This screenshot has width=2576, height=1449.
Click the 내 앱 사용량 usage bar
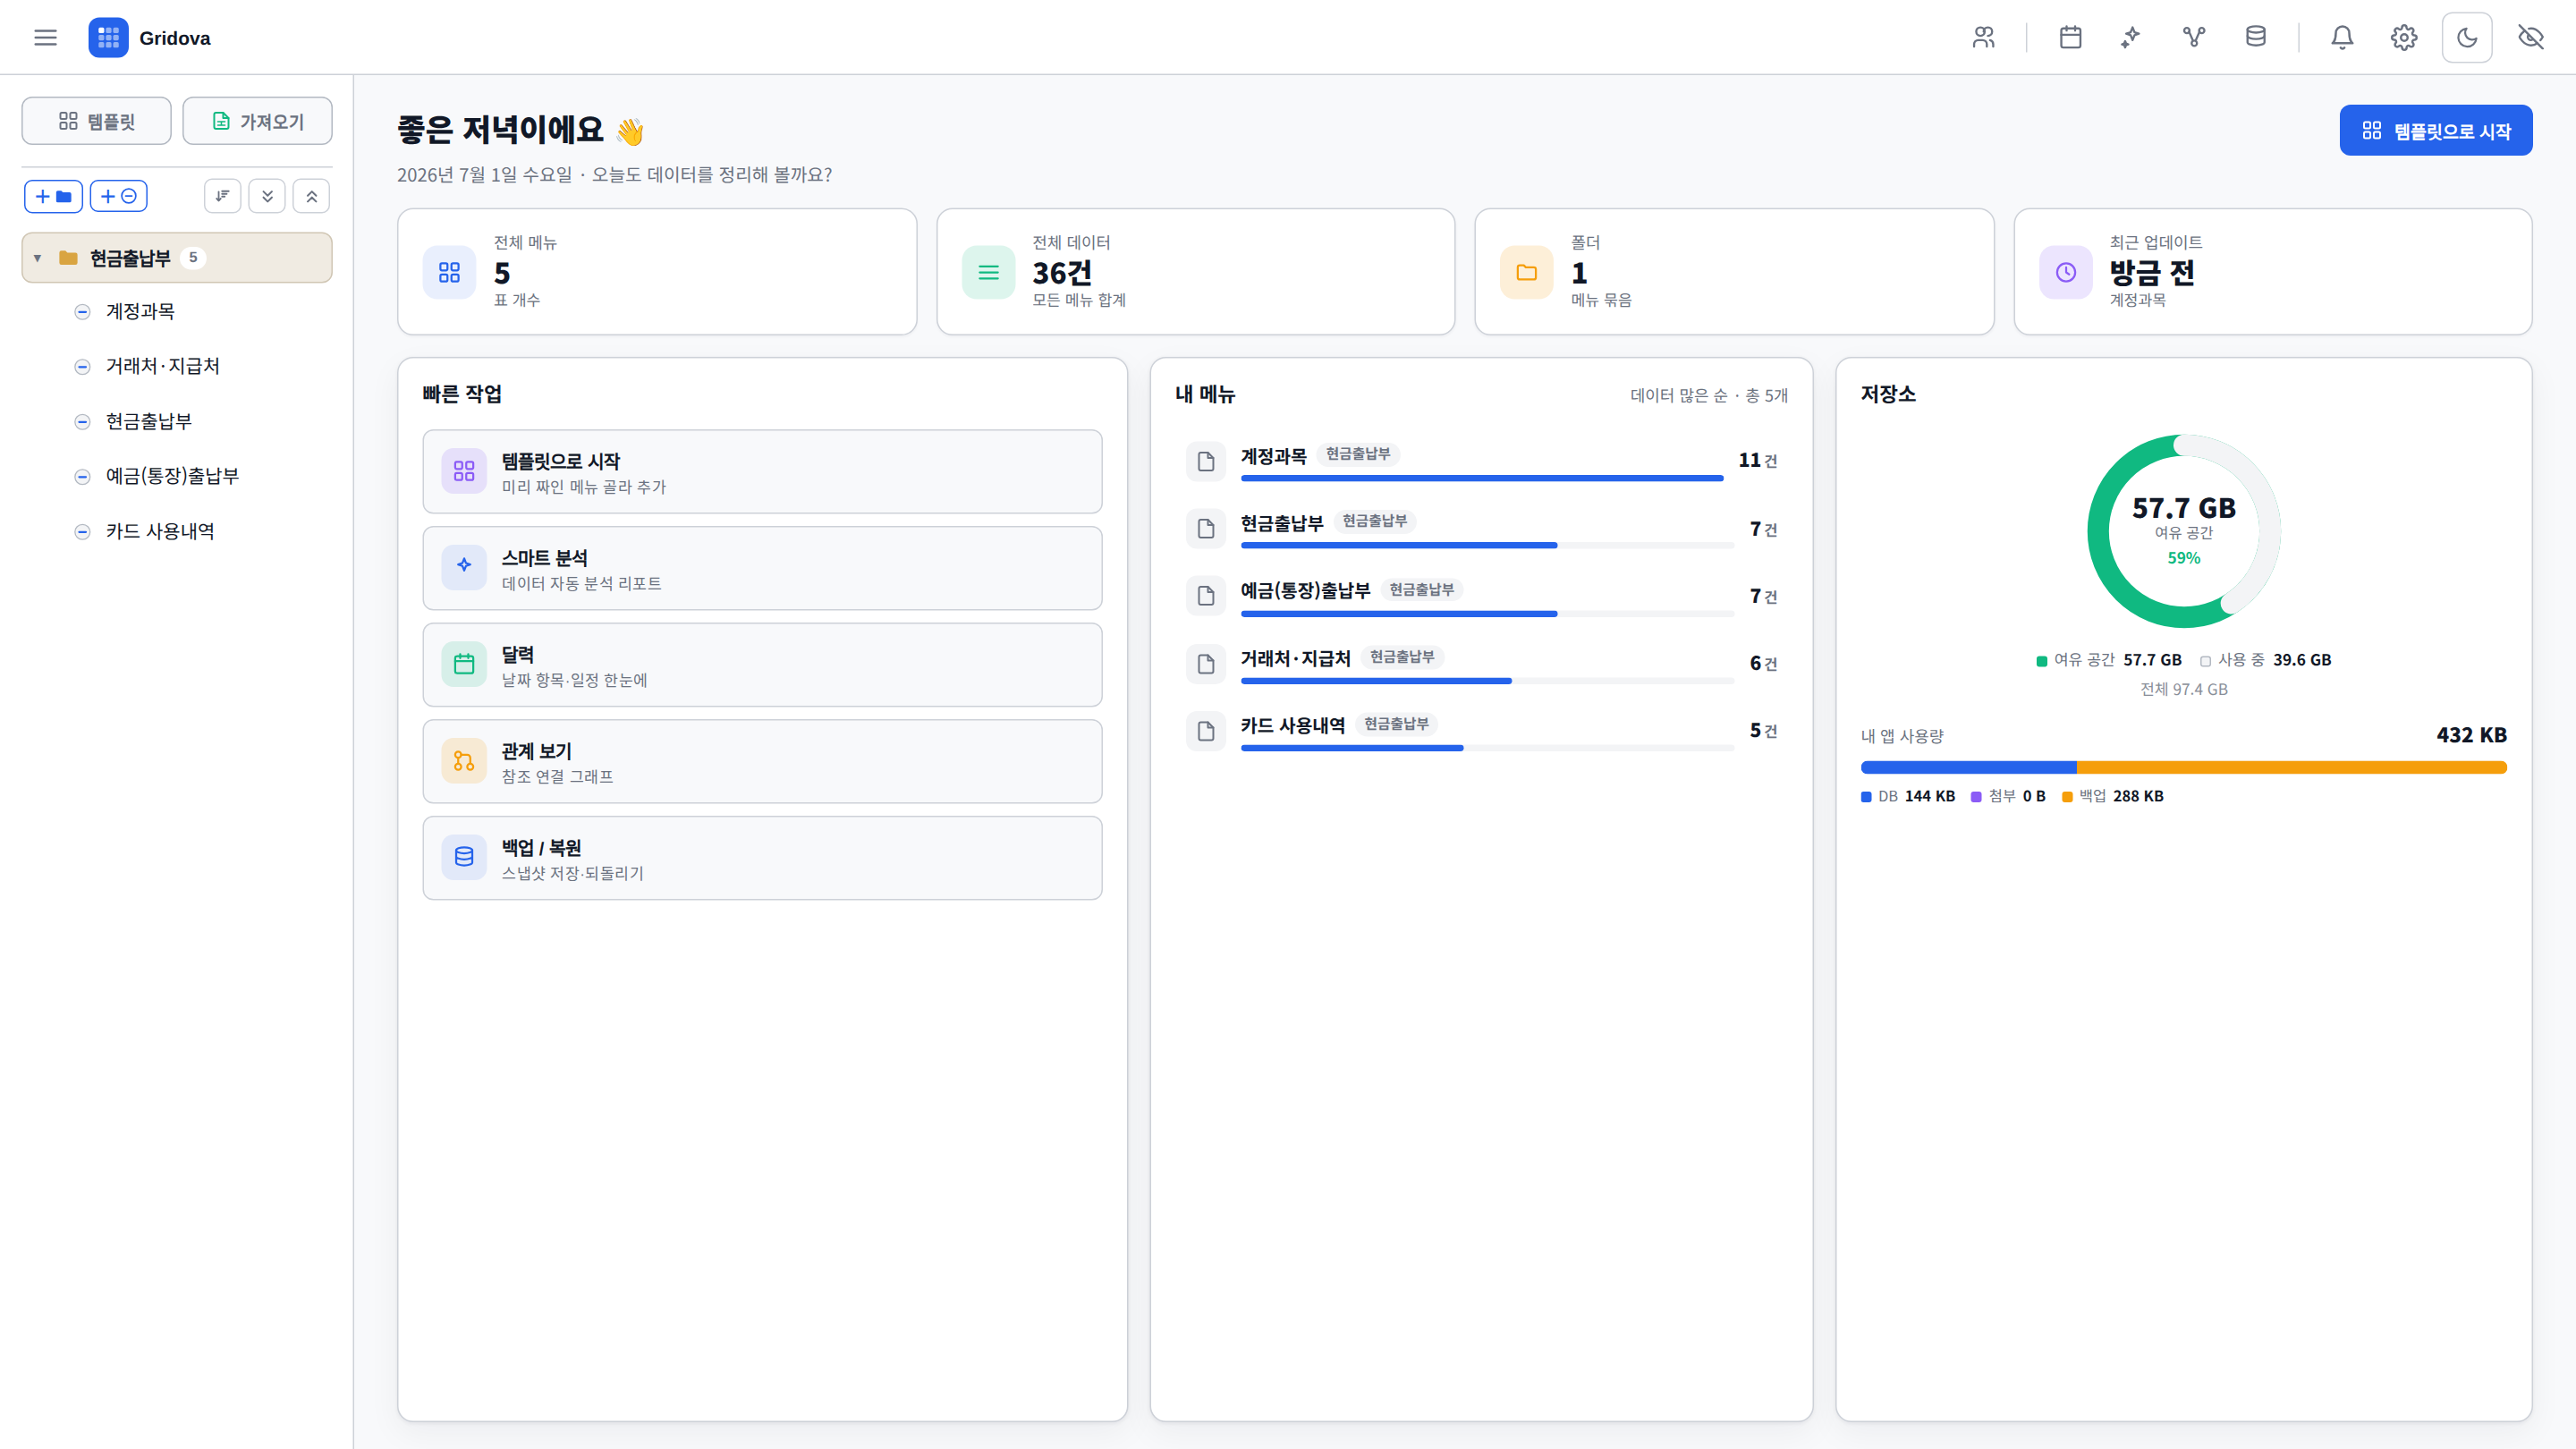point(2183,768)
